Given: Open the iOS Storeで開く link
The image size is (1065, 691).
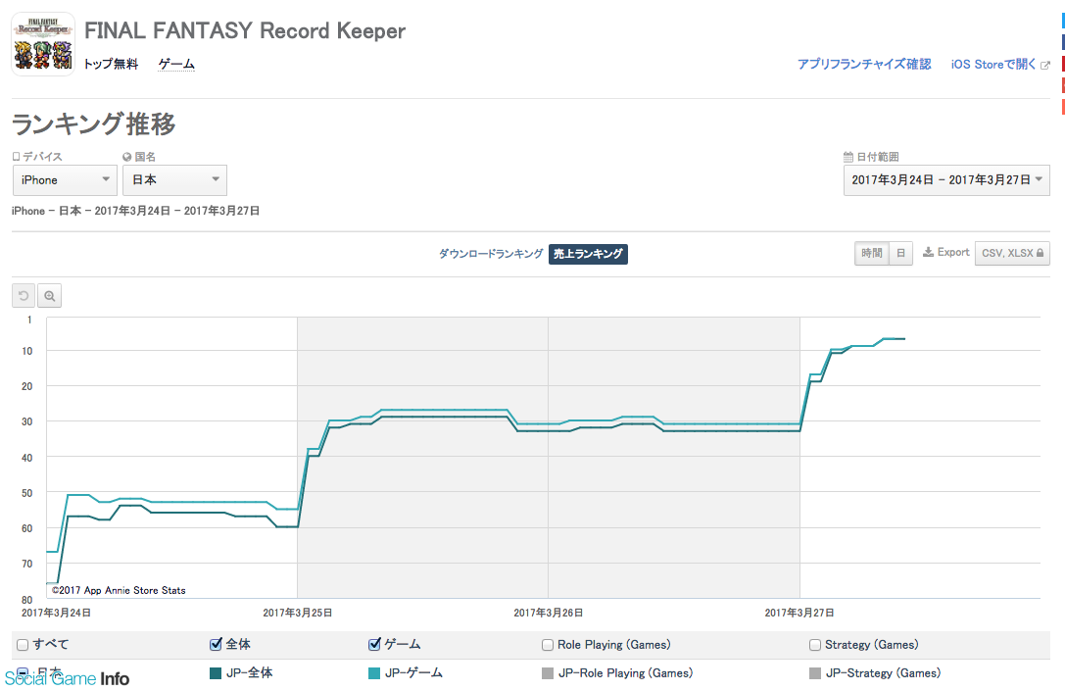Looking at the screenshot, I should tap(993, 64).
